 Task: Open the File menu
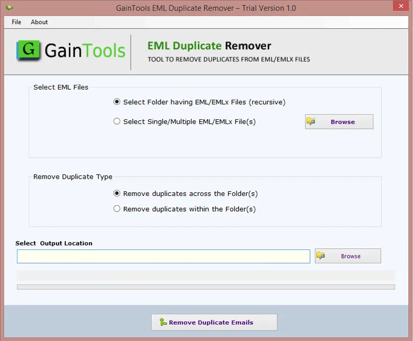pyautogui.click(x=17, y=22)
